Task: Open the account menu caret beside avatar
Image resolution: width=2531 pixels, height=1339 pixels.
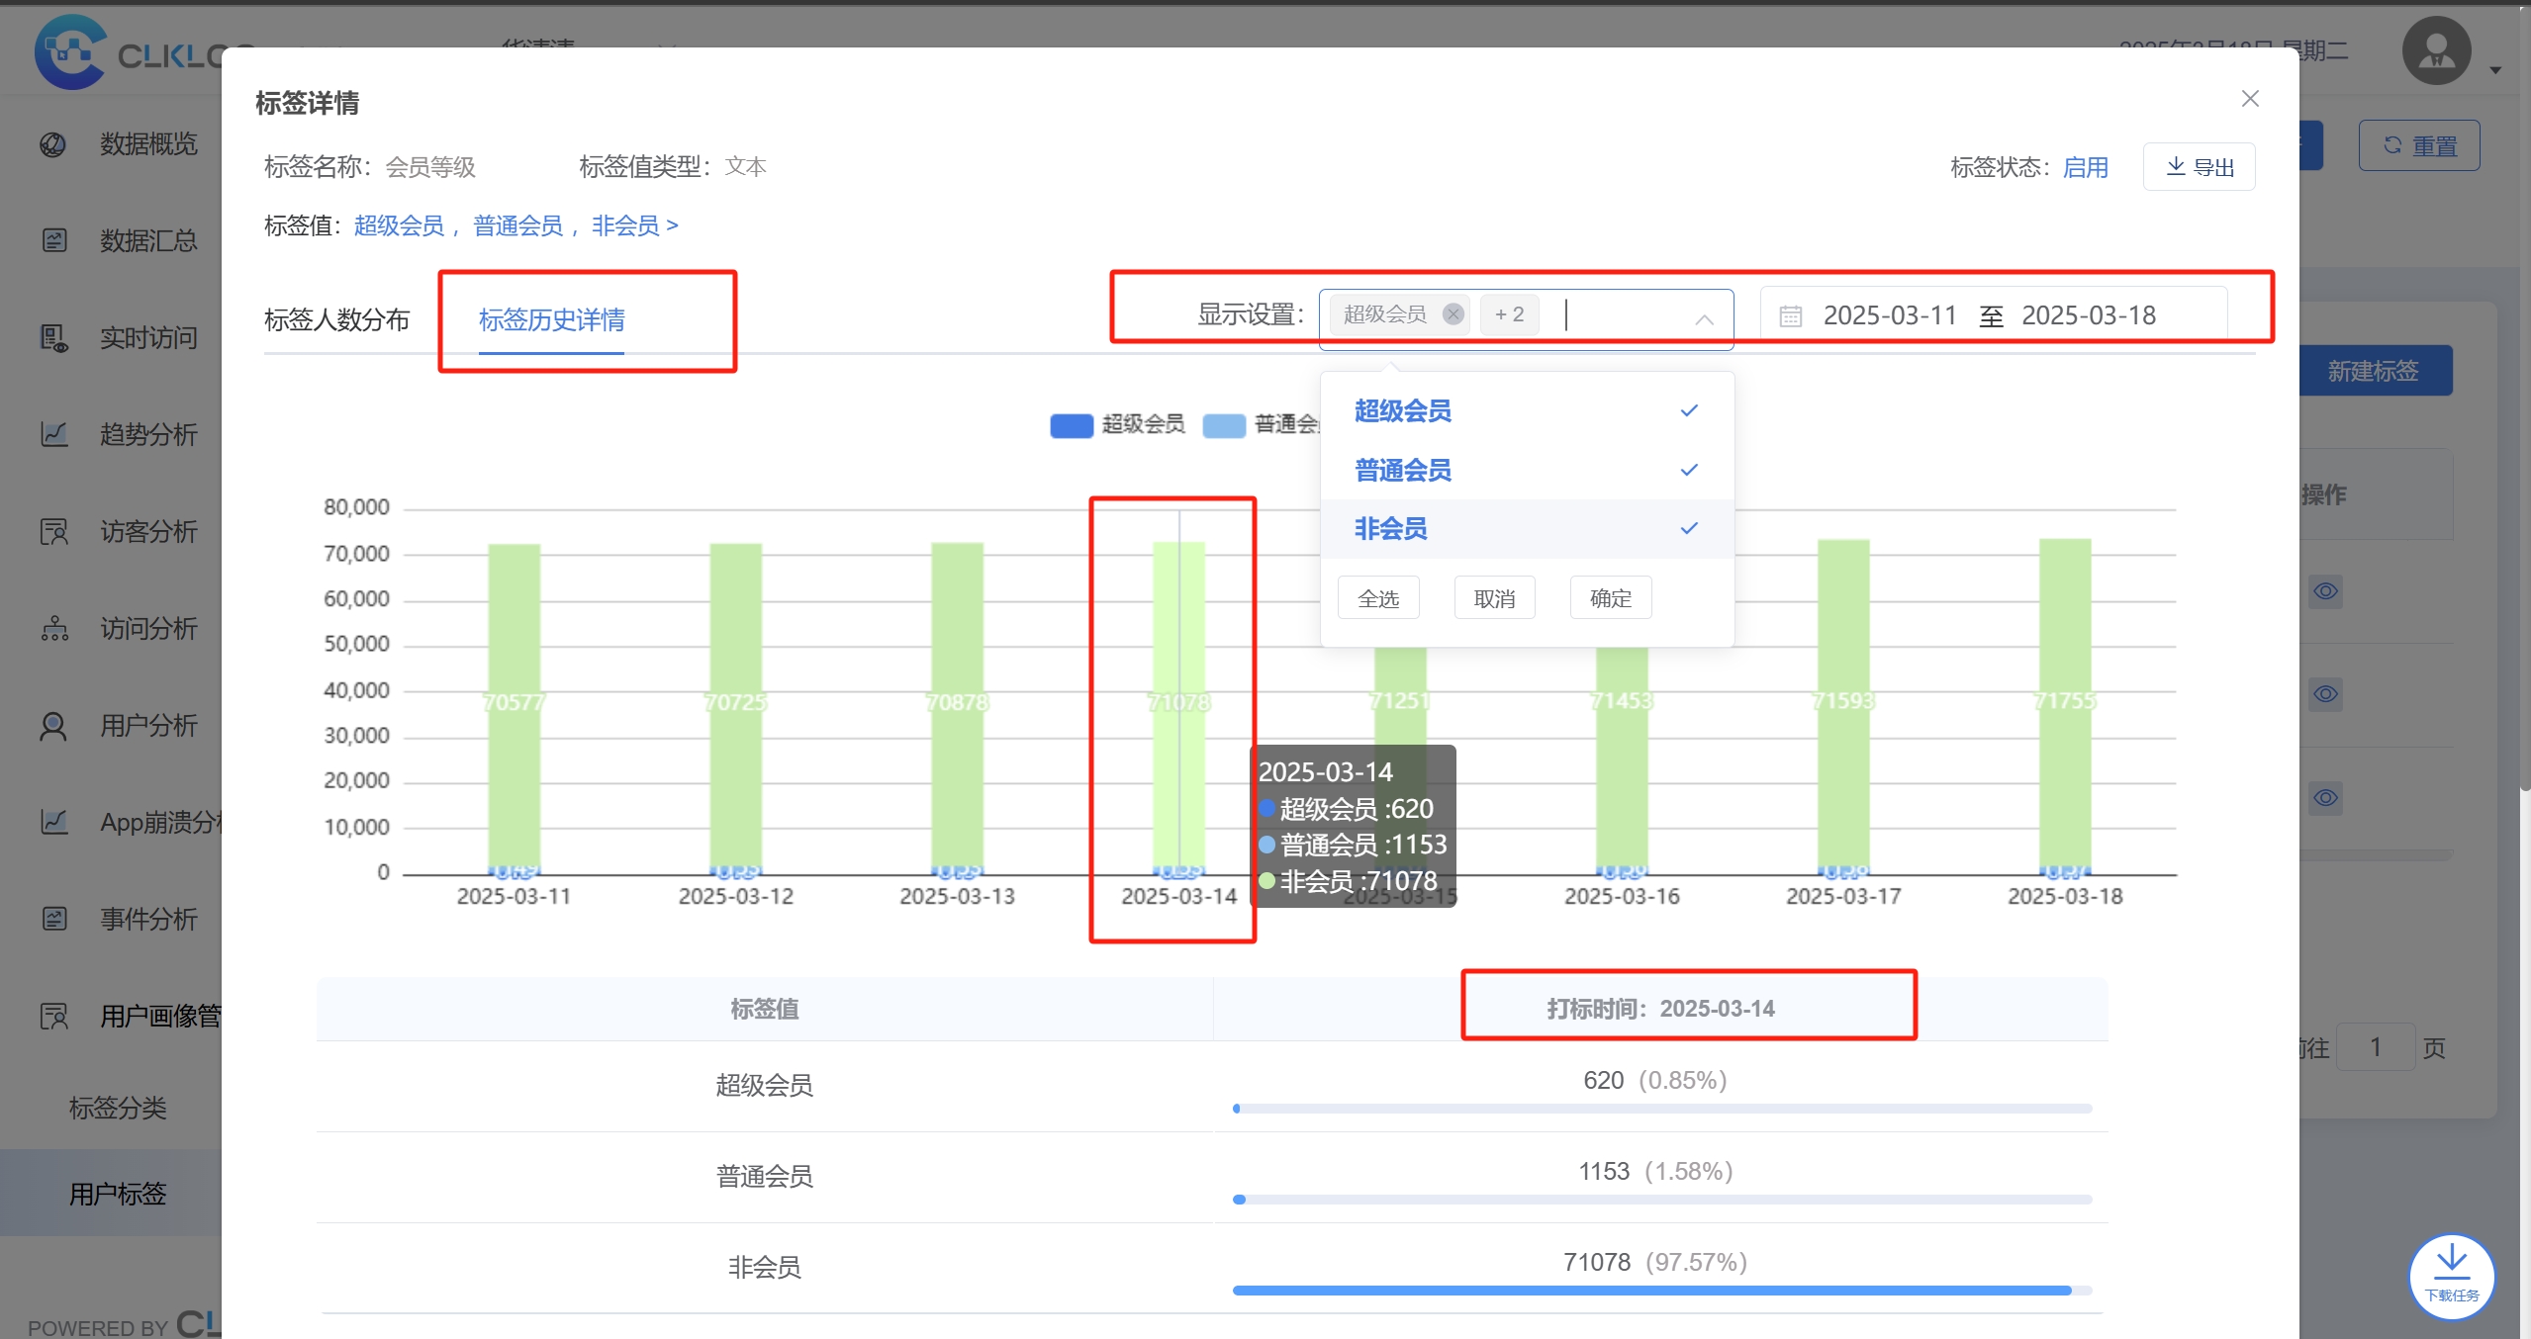Action: point(2495,70)
